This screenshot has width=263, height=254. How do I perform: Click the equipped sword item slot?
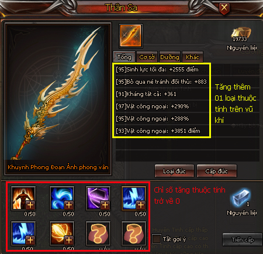(x=131, y=36)
